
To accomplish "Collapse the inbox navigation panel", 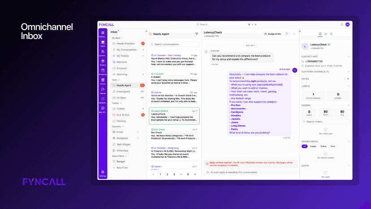I will point(147,31).
